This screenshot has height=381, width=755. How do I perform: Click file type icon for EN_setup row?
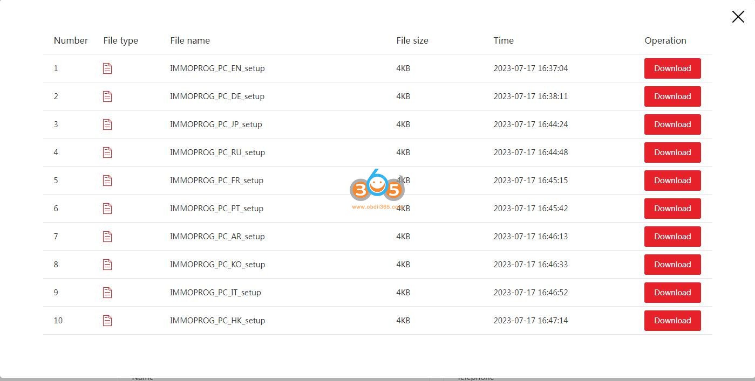pyautogui.click(x=107, y=68)
